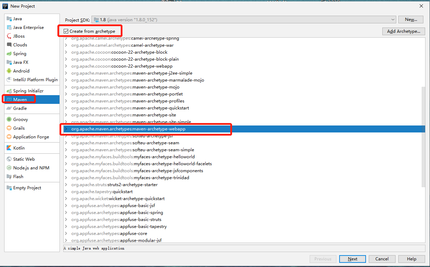Select maven-archetype-profiles entry

coord(128,101)
